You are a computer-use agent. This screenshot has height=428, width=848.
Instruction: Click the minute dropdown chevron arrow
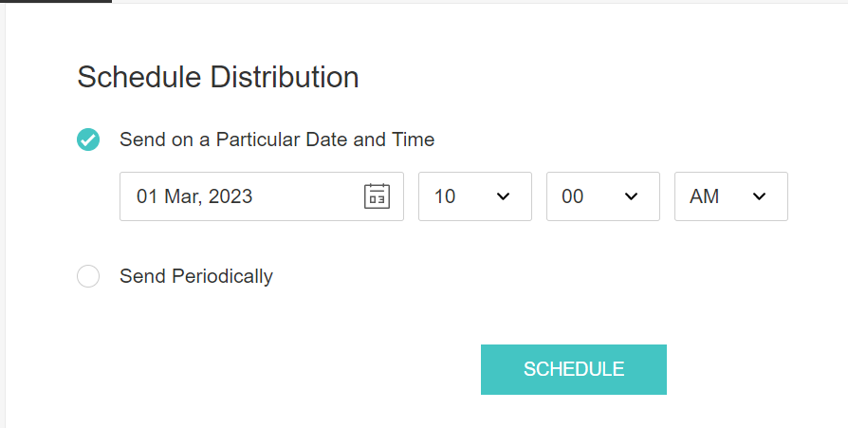(632, 196)
